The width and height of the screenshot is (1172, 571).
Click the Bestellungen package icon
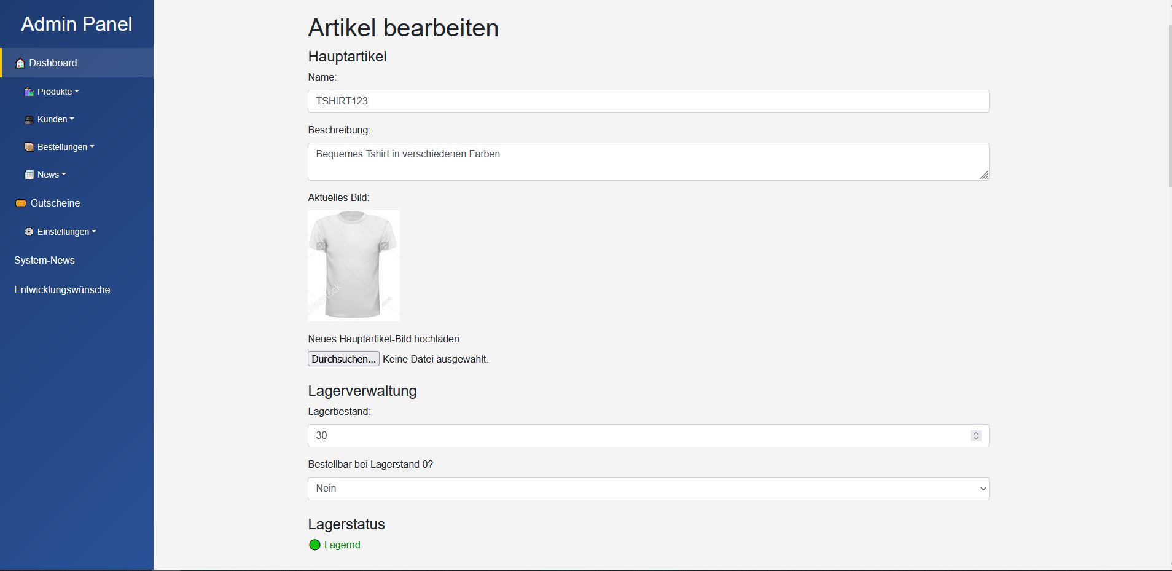[x=29, y=148]
